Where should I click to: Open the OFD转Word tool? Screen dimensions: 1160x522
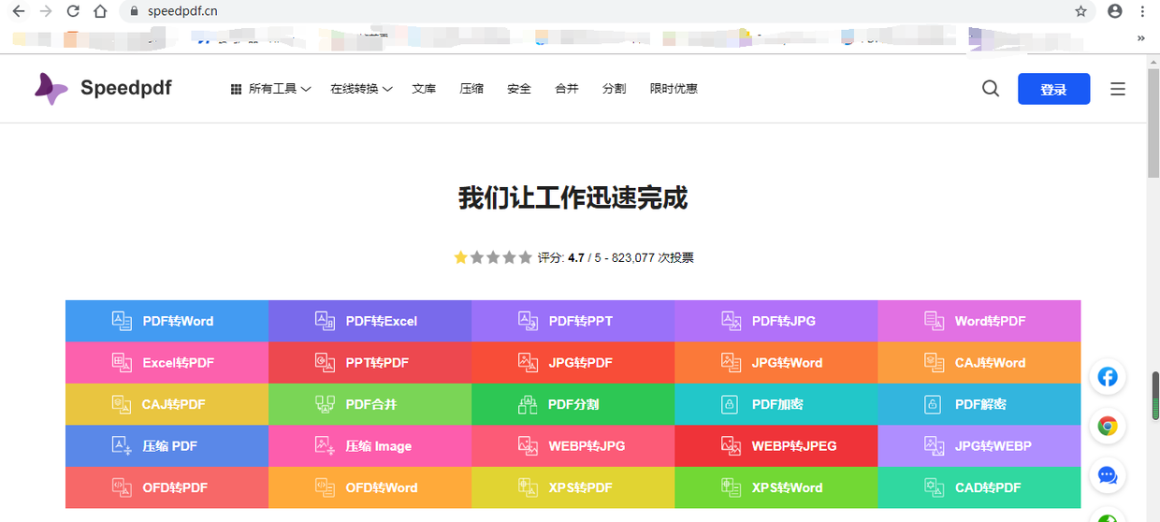(x=370, y=487)
